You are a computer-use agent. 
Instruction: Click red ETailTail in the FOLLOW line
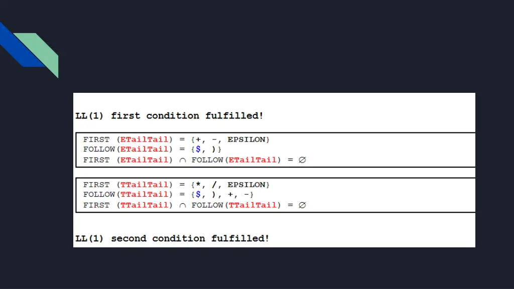point(144,150)
